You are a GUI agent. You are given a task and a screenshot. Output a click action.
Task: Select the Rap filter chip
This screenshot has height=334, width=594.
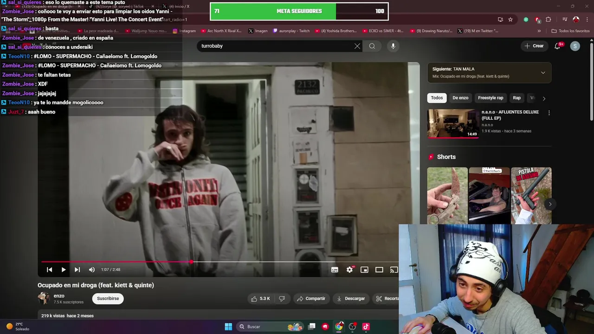pos(517,98)
